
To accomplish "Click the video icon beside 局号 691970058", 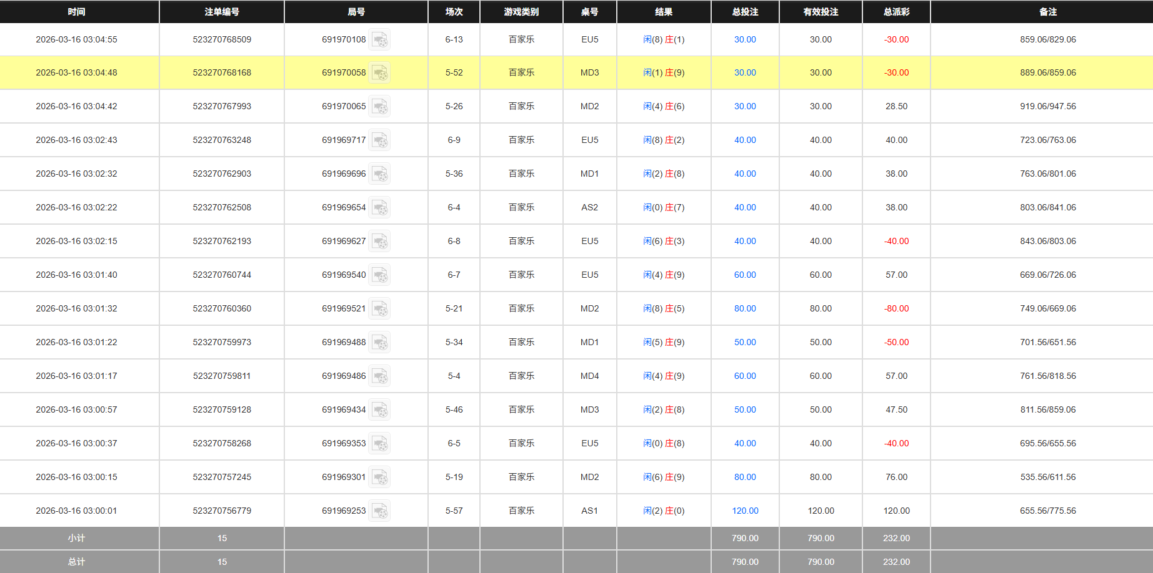I will click(x=380, y=73).
